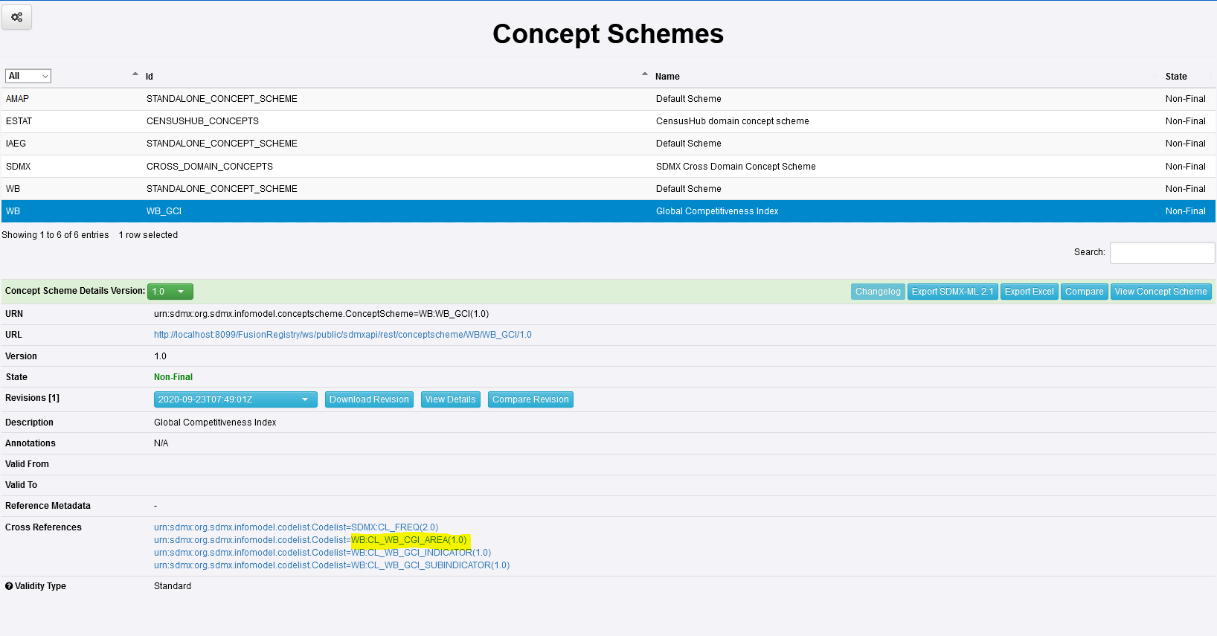Click the settings gears icon button
The height and width of the screenshot is (636, 1217).
16,17
